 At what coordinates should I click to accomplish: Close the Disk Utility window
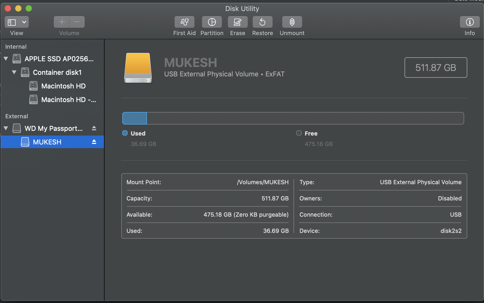point(8,8)
